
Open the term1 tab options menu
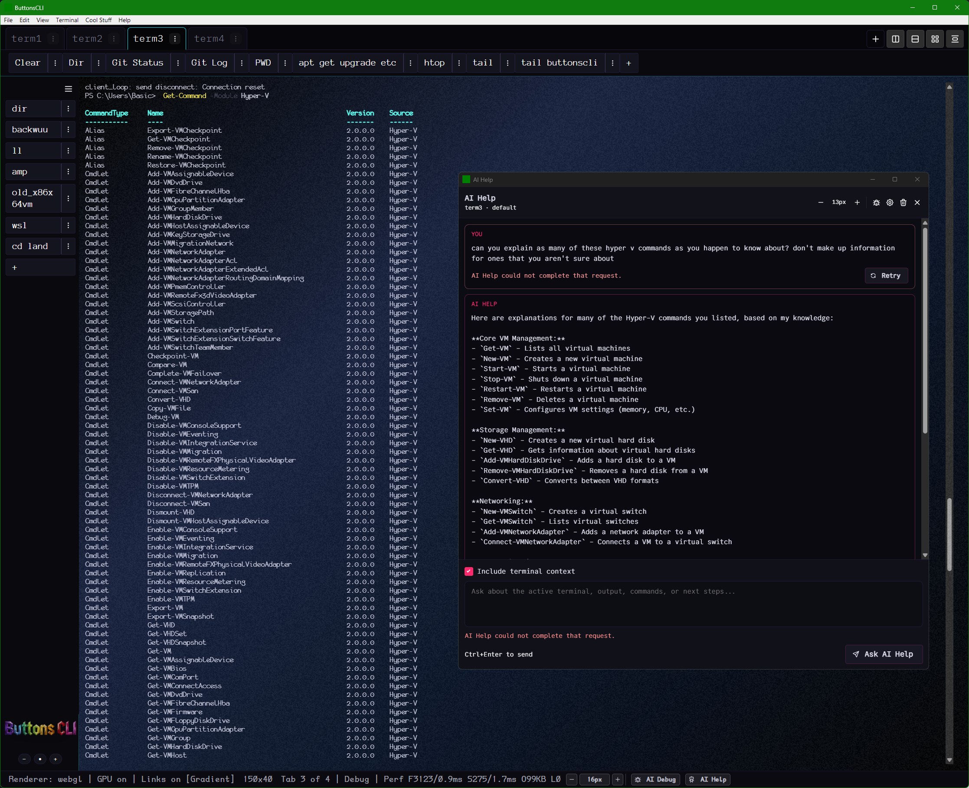[x=53, y=39]
